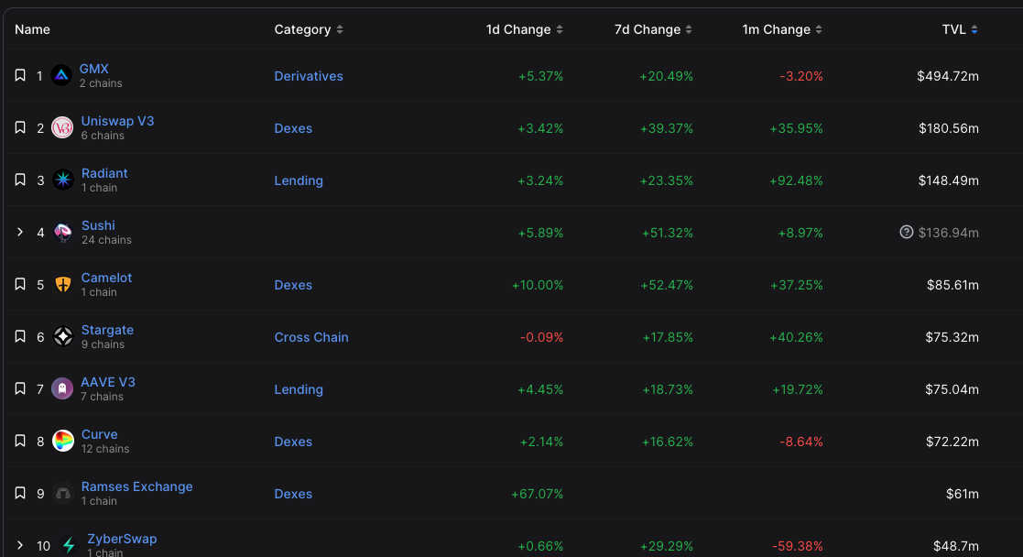Add Curve to bookmarks
Viewport: 1023px width, 557px height.
[x=20, y=441]
